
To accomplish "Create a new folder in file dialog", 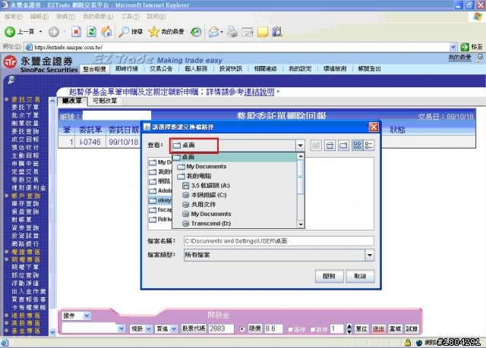I will tap(343, 146).
